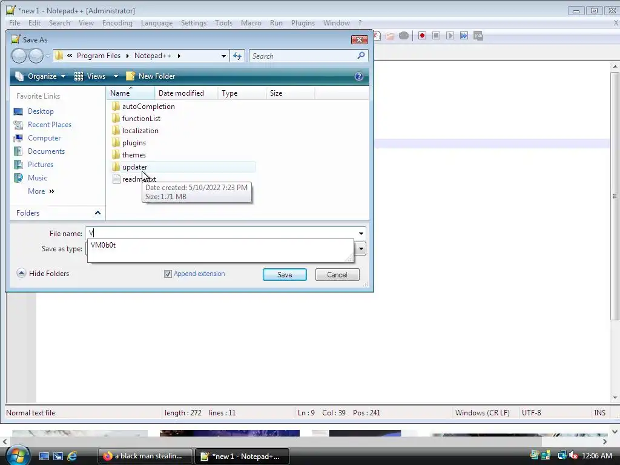Open the Language menu
This screenshot has height=465, width=620.
click(x=157, y=23)
